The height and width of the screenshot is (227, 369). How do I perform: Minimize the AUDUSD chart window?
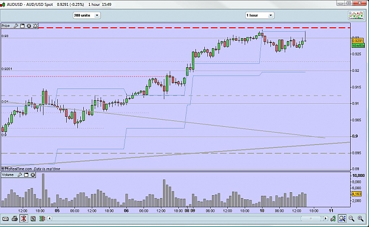[341, 3]
